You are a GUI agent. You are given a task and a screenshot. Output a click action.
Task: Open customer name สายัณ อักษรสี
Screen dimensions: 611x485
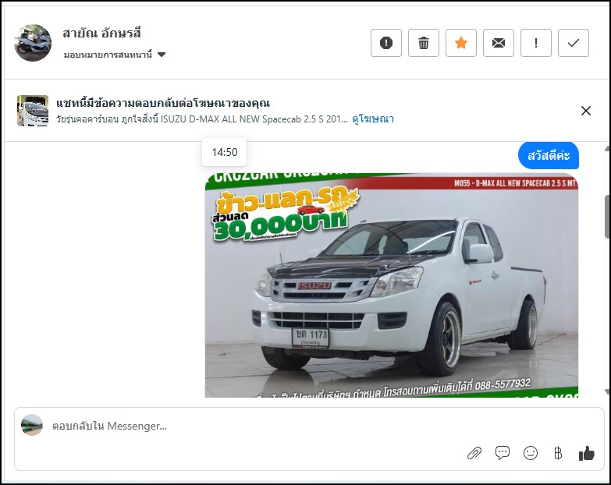click(x=101, y=33)
